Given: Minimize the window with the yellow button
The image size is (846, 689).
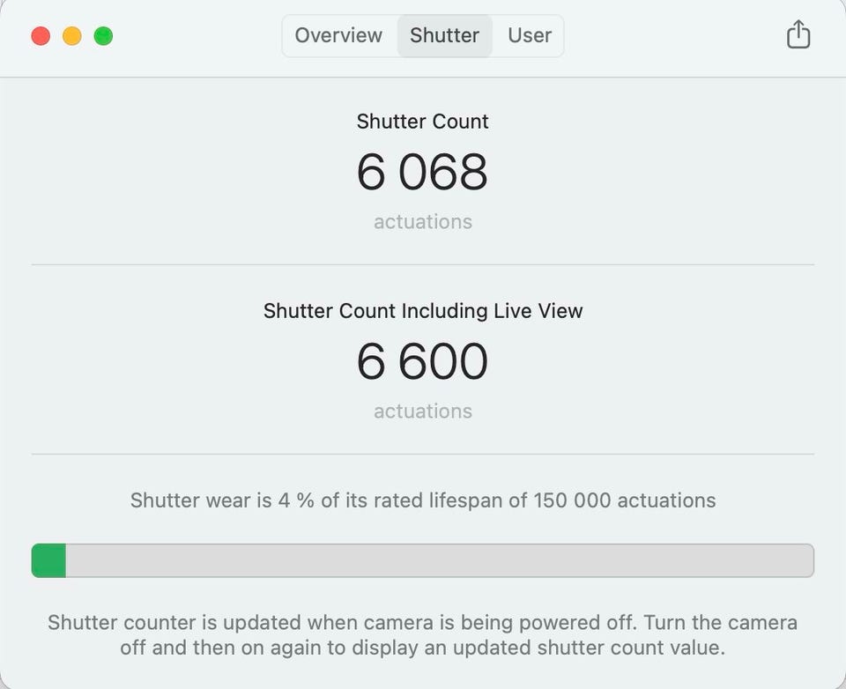Looking at the screenshot, I should point(72,36).
